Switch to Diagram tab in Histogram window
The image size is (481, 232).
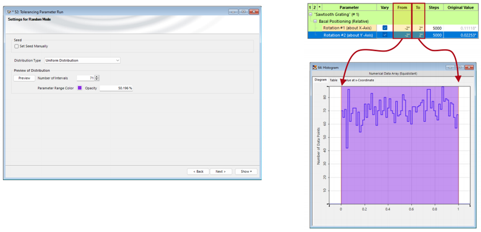coord(320,80)
